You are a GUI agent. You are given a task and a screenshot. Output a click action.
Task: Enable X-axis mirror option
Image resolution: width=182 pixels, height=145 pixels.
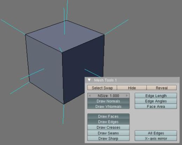156,138
